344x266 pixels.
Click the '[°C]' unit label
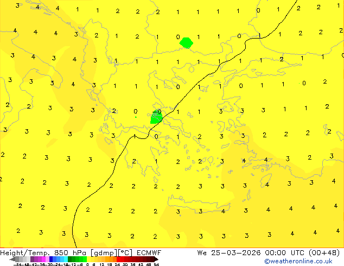(x=125, y=253)
